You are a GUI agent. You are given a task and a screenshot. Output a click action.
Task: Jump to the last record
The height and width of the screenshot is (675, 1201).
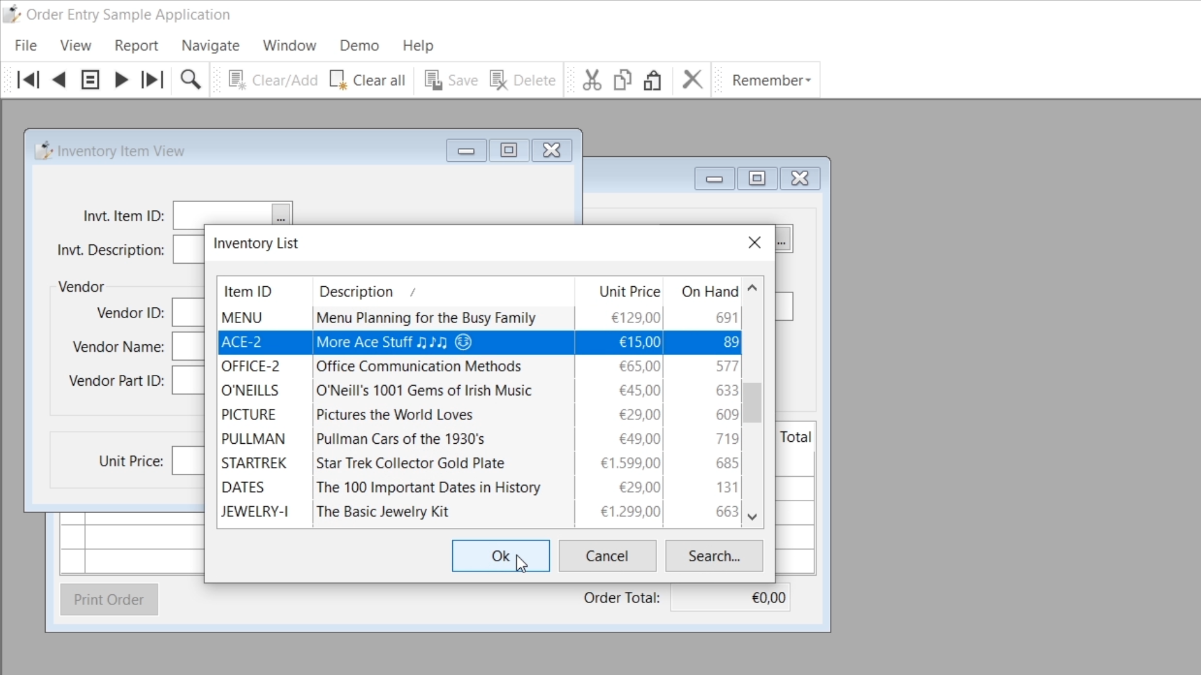tap(152, 80)
